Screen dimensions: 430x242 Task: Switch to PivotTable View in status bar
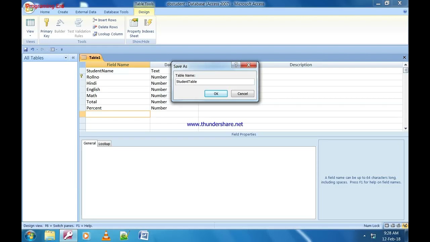click(x=393, y=226)
